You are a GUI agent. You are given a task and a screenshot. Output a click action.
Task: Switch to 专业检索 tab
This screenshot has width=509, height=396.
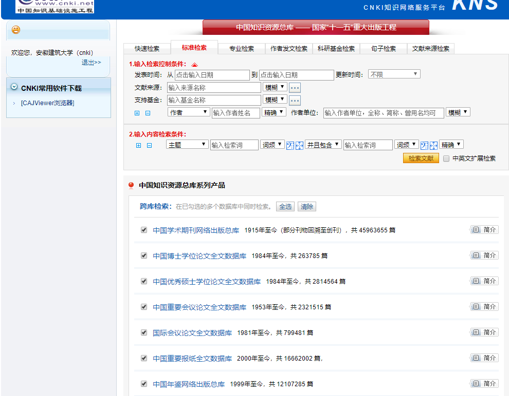[x=242, y=49]
